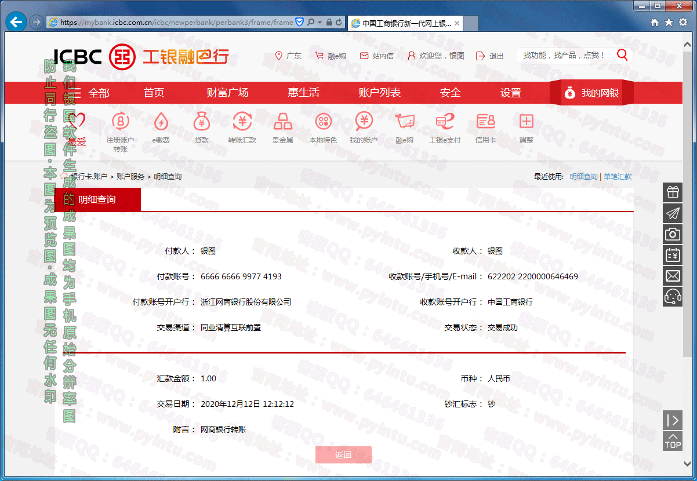
Task: Click the vertical scrollbar down arrow
Action: [x=688, y=464]
